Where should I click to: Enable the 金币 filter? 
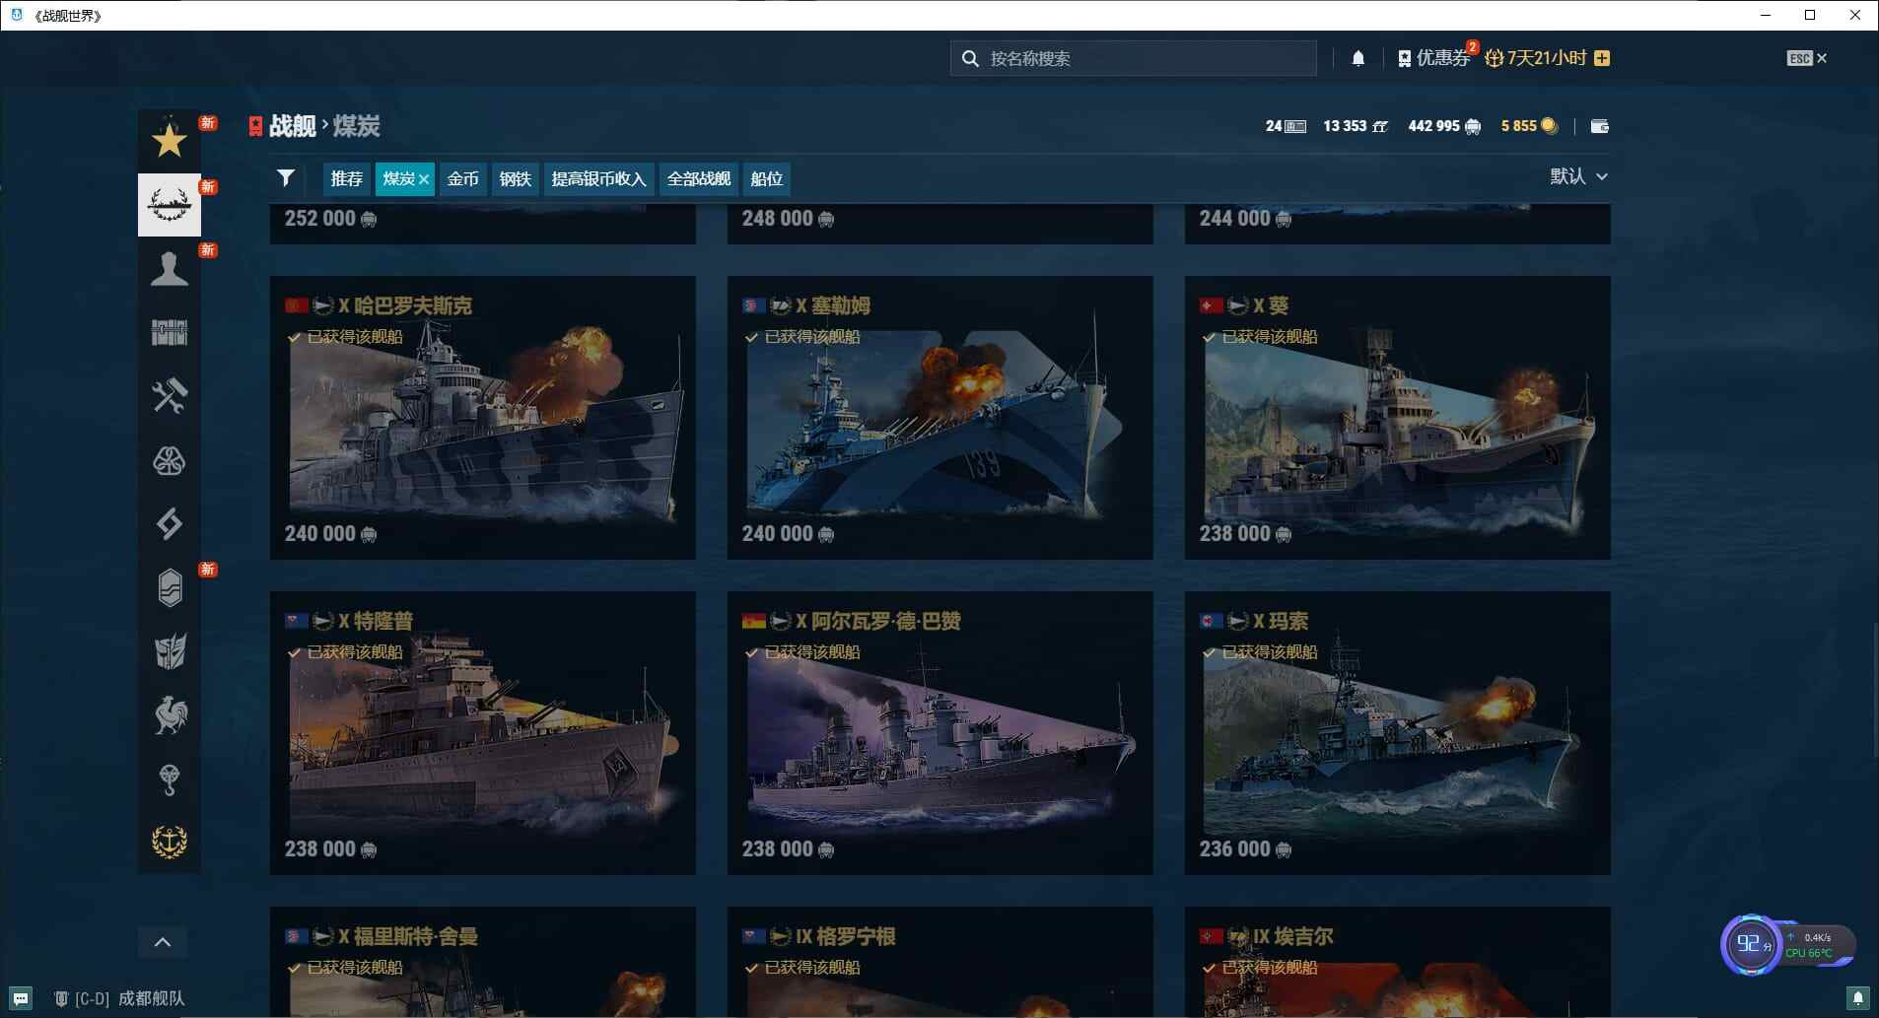click(x=462, y=178)
